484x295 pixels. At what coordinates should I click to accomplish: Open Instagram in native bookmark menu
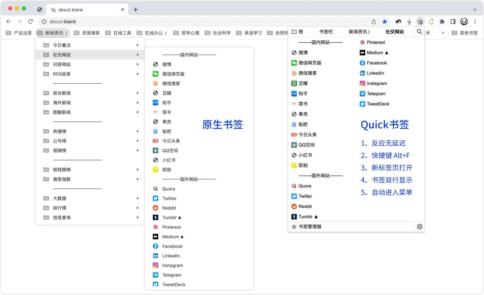tap(199, 265)
